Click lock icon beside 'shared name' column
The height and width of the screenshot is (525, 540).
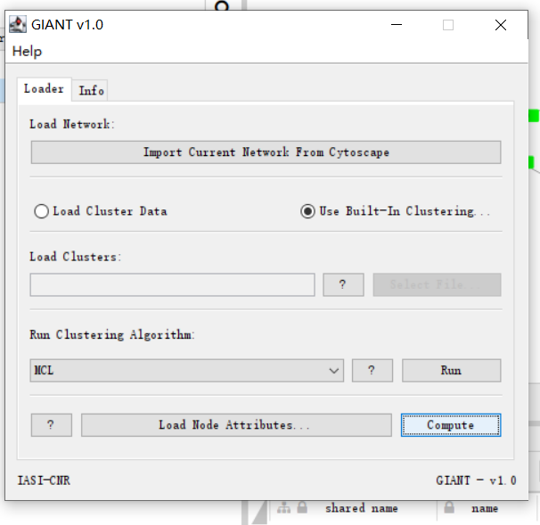tap(302, 507)
